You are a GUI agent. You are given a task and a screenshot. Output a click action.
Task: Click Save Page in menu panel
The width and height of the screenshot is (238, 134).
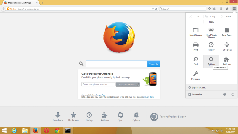tap(226, 32)
